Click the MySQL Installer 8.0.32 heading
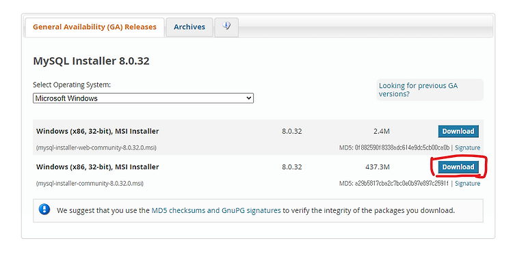The image size is (513, 256). pos(91,61)
